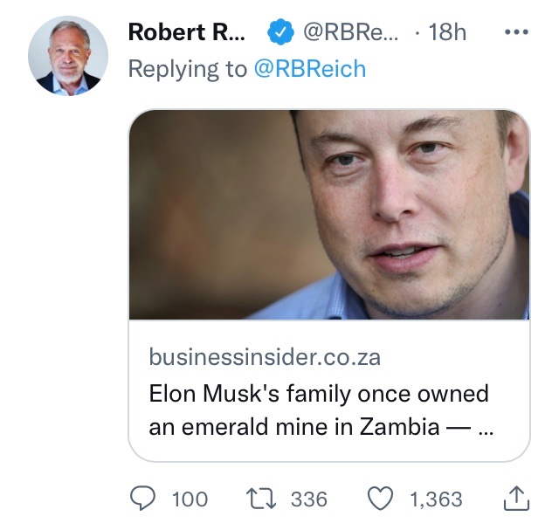559x530 pixels.
Task: Click the businessinsider.co.za domain text
Action: tap(265, 358)
